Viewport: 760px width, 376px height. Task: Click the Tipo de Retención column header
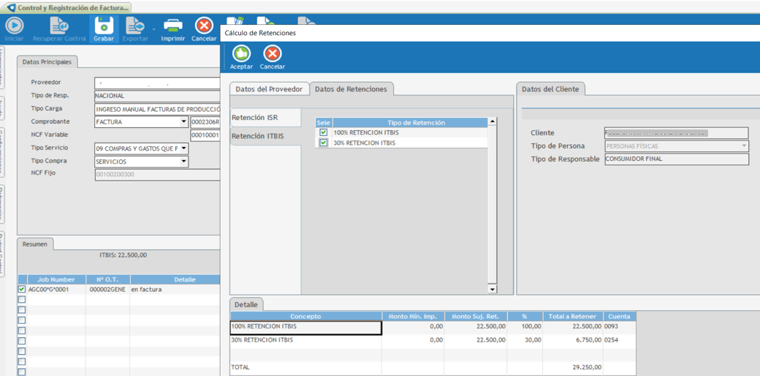pyautogui.click(x=410, y=123)
